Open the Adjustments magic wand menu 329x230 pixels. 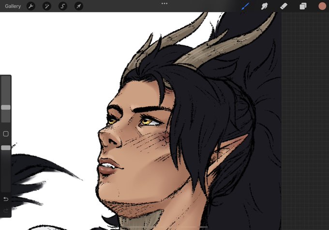(47, 6)
